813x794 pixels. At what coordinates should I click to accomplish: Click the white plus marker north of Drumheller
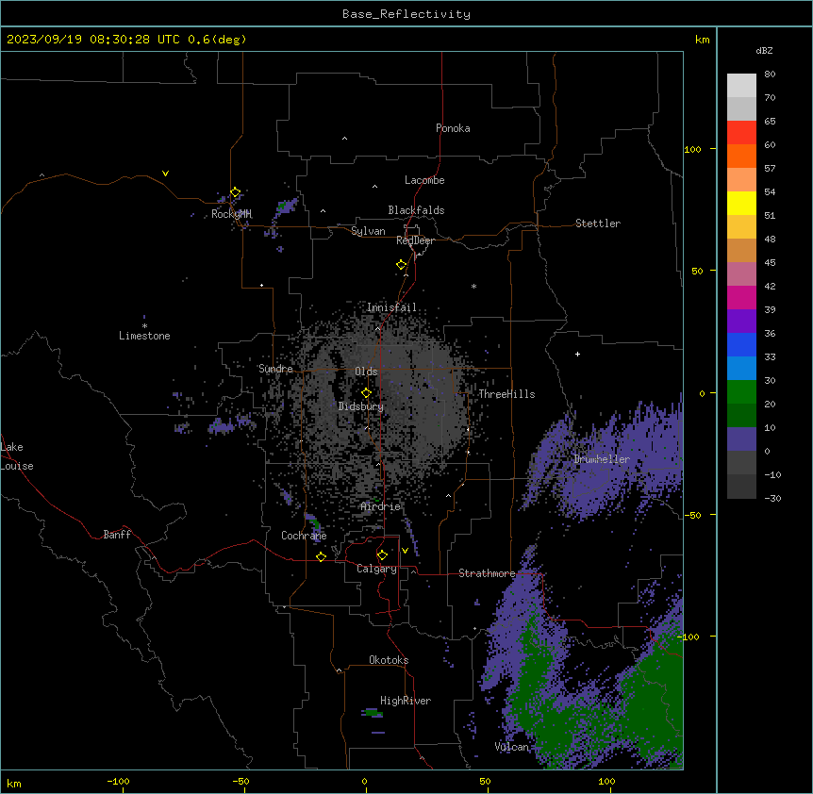coord(577,354)
